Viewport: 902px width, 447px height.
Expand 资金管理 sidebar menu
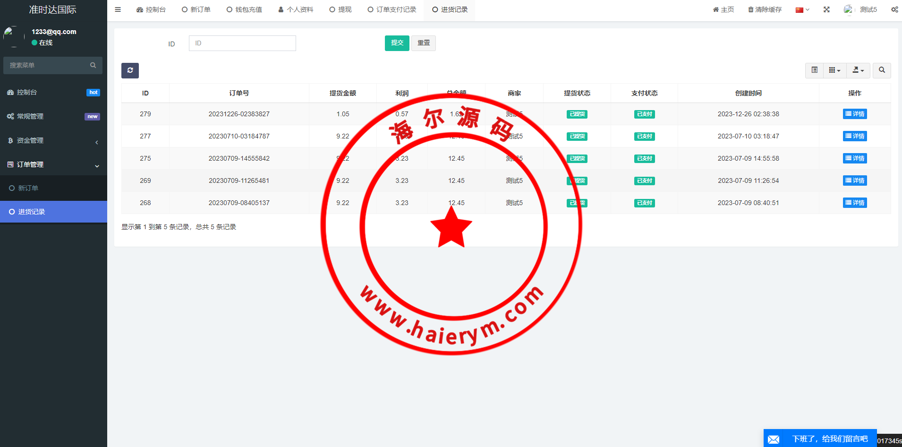point(53,140)
